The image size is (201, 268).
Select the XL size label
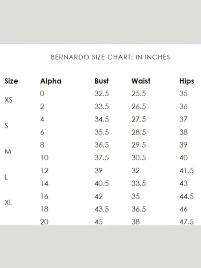point(9,203)
